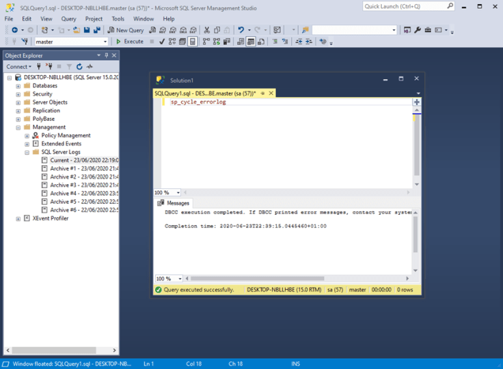Open the Connect dropdown in Object Explorer
503x369 pixels.
point(19,67)
